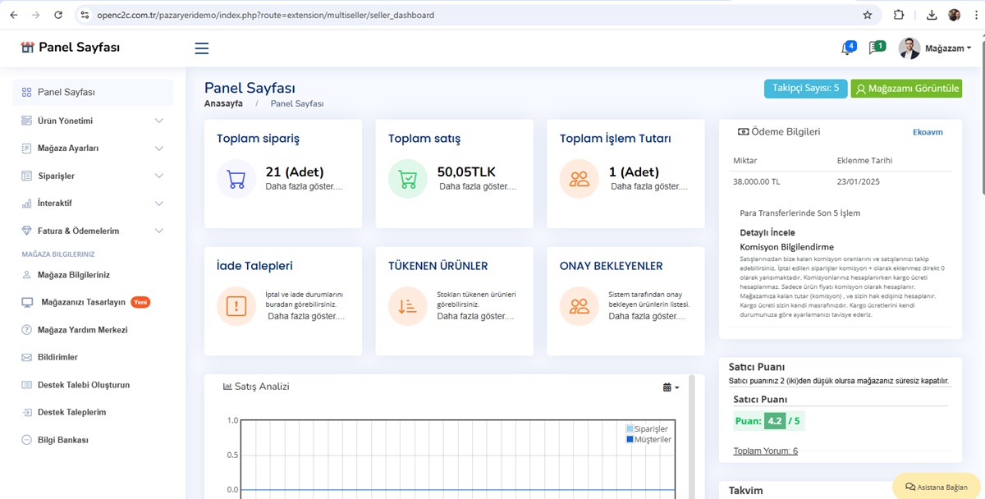Click the users icon in ONAY BEKLEYENLER
This screenshot has width=985, height=499.
pos(580,306)
